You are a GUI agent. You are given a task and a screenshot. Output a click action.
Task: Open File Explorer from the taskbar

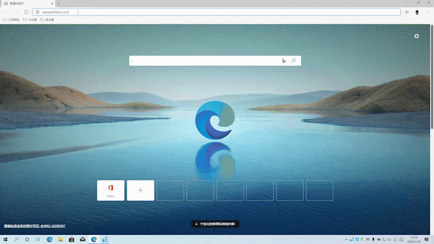tap(61, 239)
